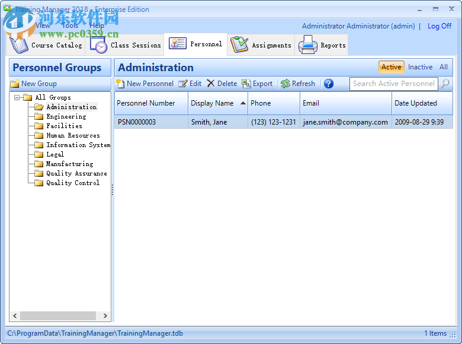Click the All Groups folder icon

click(x=28, y=97)
